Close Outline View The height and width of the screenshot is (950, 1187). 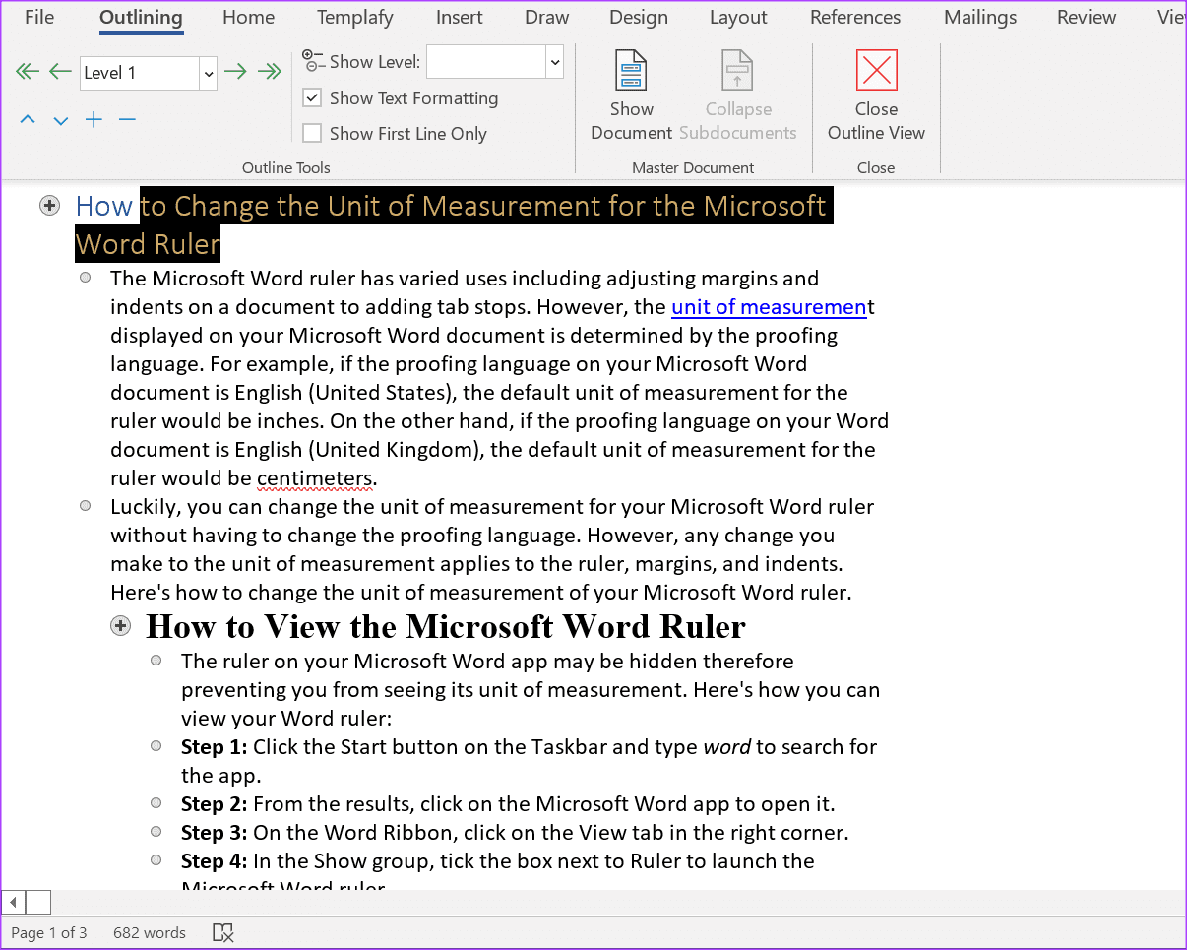pyautogui.click(x=876, y=95)
